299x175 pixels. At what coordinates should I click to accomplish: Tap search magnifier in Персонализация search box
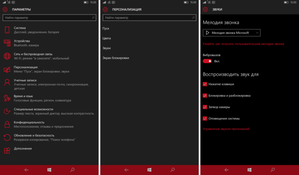click(x=193, y=18)
